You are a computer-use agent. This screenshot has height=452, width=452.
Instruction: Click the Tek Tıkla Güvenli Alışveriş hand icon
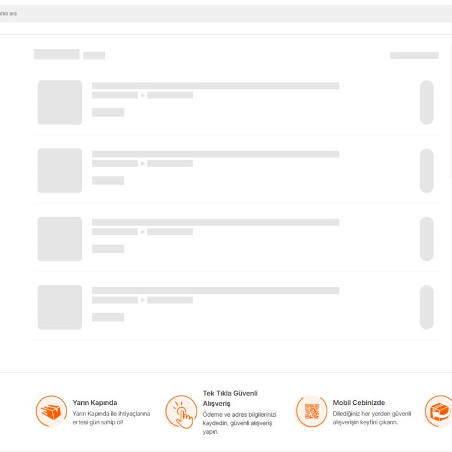181,411
